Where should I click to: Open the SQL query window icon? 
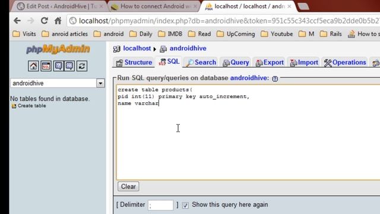pos(46,66)
